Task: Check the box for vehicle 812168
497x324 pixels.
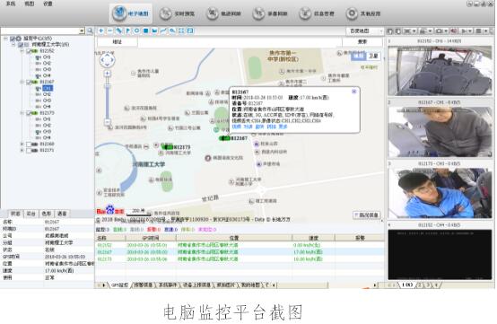Action: [28, 144]
